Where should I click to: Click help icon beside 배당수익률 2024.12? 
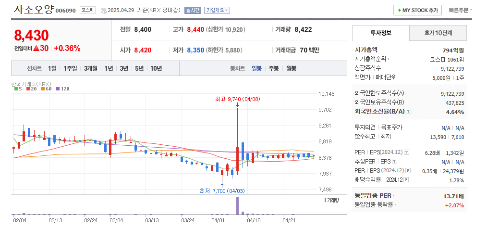(406, 180)
